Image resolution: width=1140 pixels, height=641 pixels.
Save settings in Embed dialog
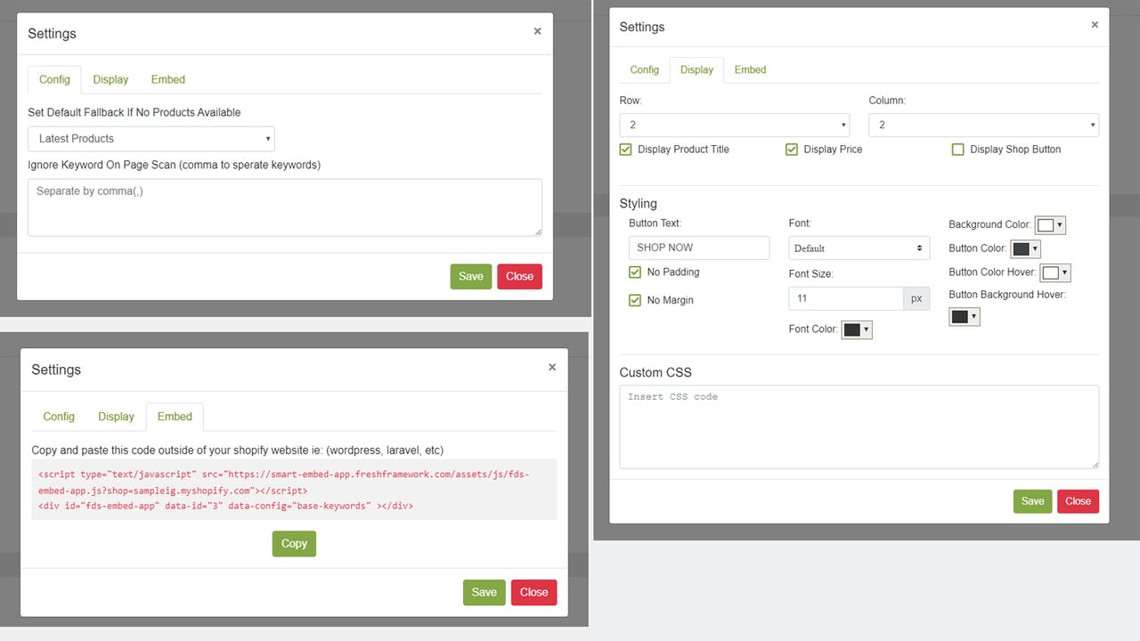click(x=484, y=592)
